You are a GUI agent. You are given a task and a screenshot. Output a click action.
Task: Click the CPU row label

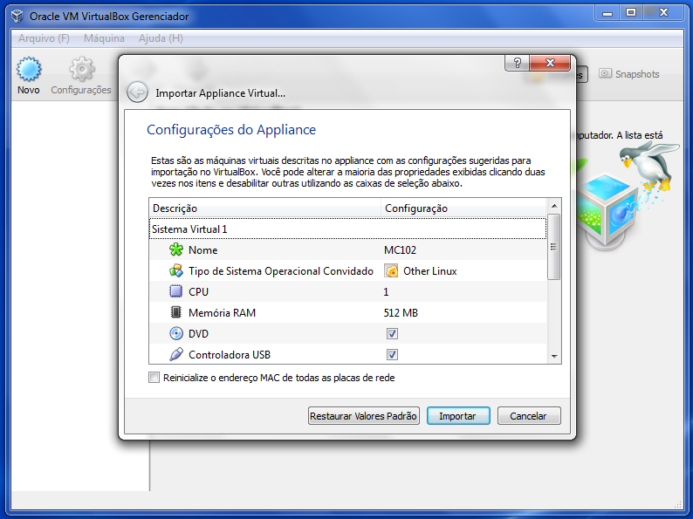(198, 292)
